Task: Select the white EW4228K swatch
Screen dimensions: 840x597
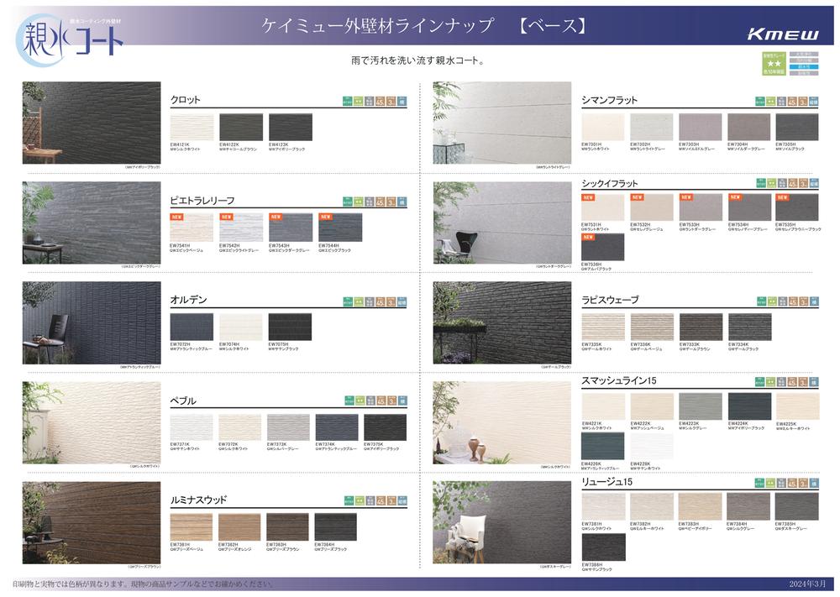Action: [x=652, y=446]
